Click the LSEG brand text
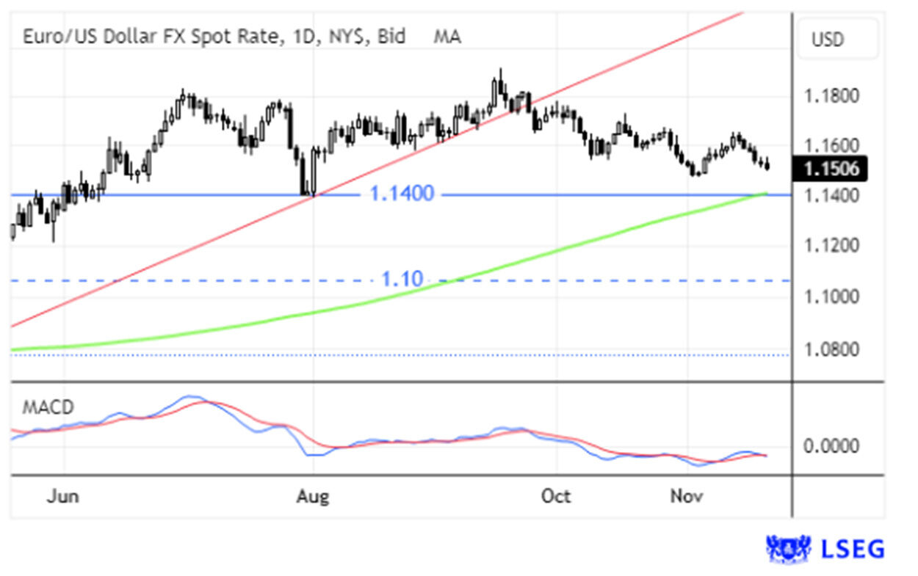Screen dimensions: 918x576 pos(853,549)
